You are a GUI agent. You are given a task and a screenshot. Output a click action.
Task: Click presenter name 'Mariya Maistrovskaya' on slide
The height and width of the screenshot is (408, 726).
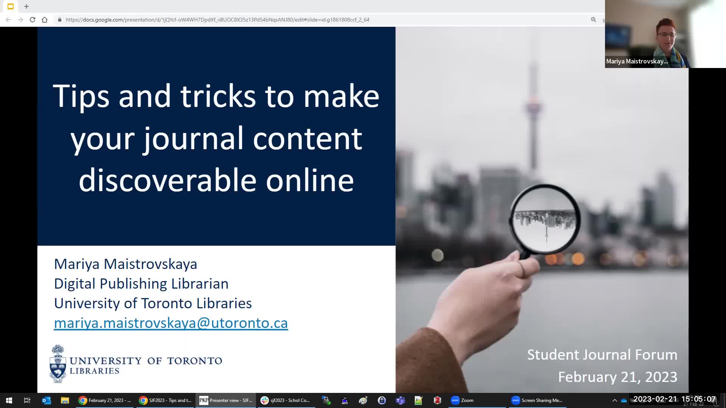point(126,264)
